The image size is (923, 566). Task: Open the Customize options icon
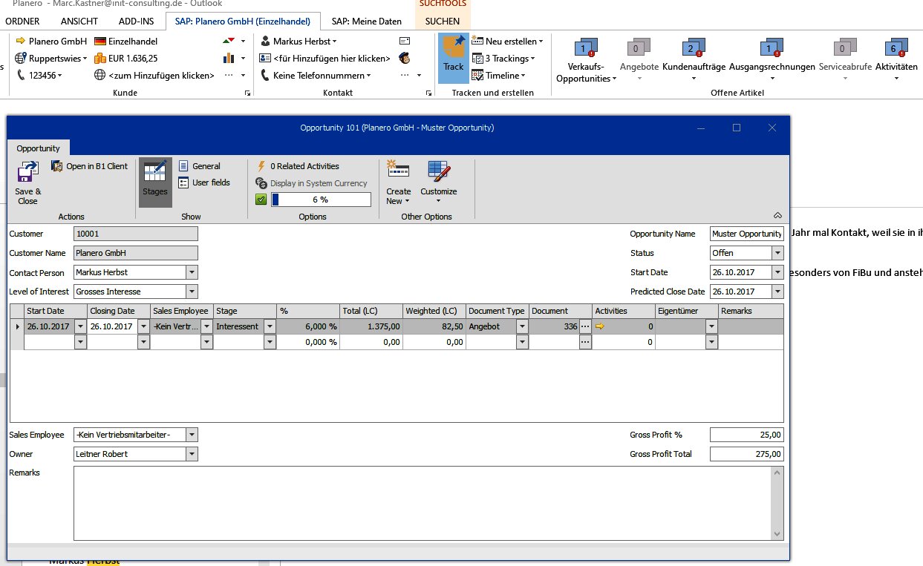pos(438,174)
